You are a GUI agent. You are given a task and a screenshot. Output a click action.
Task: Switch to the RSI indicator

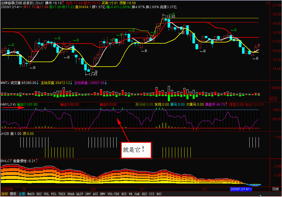124,194
